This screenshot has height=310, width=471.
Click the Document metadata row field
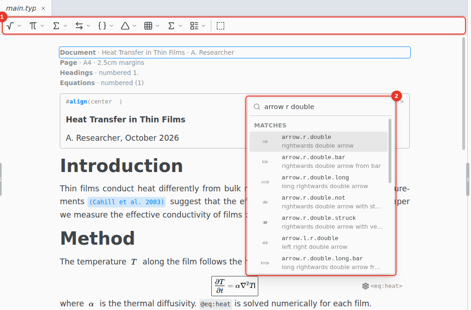coord(235,52)
